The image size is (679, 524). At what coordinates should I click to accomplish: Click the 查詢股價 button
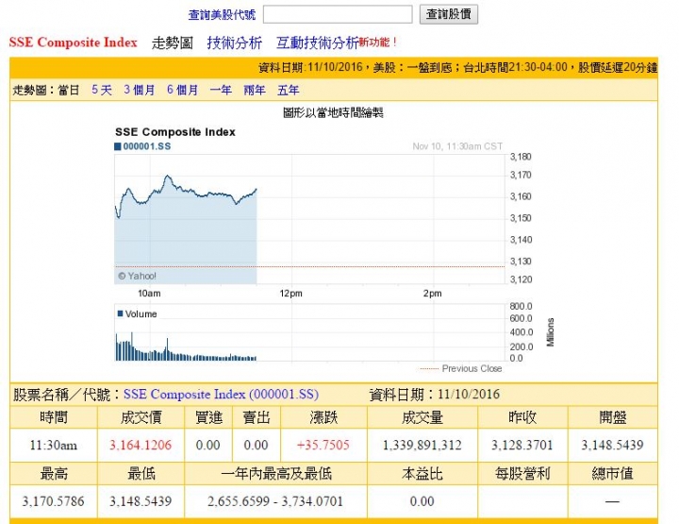(x=449, y=14)
